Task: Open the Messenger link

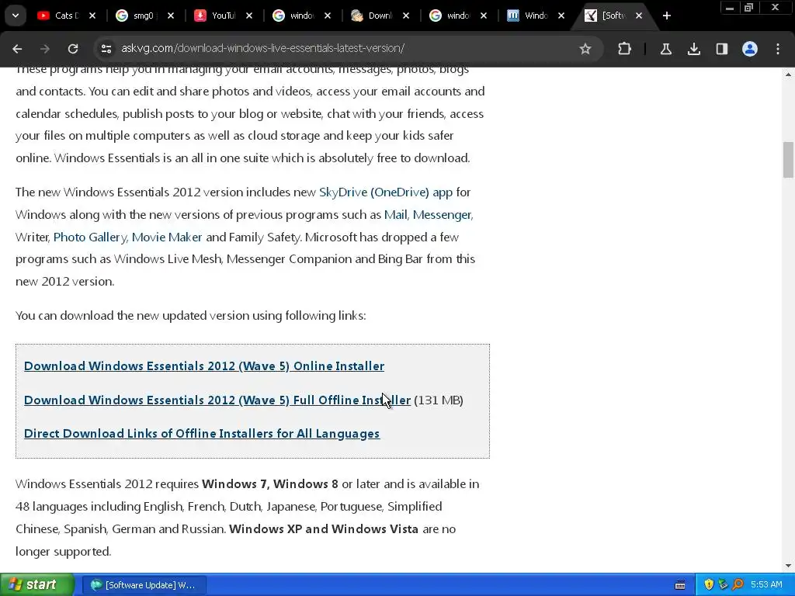Action: [x=442, y=215]
